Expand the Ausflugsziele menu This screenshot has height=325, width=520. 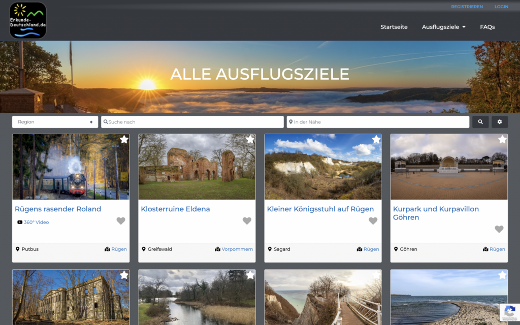[443, 27]
